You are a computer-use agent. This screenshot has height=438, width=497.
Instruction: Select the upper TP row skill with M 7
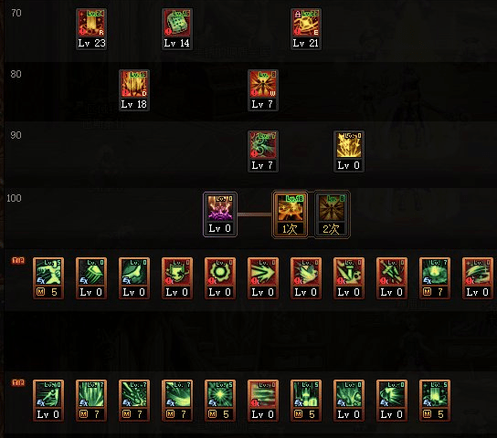tap(435, 278)
